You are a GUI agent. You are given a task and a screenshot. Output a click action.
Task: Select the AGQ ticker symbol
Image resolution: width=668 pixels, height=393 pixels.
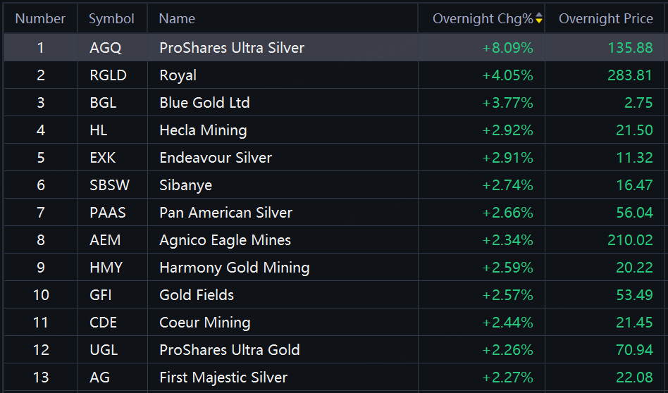pos(106,48)
